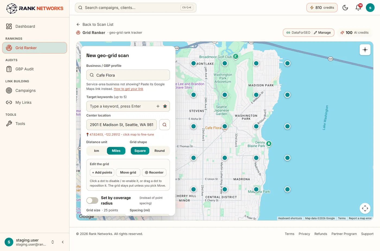This screenshot has width=380, height=251.
Task: Click the Business / GBP profile field
Action: pos(128,75)
